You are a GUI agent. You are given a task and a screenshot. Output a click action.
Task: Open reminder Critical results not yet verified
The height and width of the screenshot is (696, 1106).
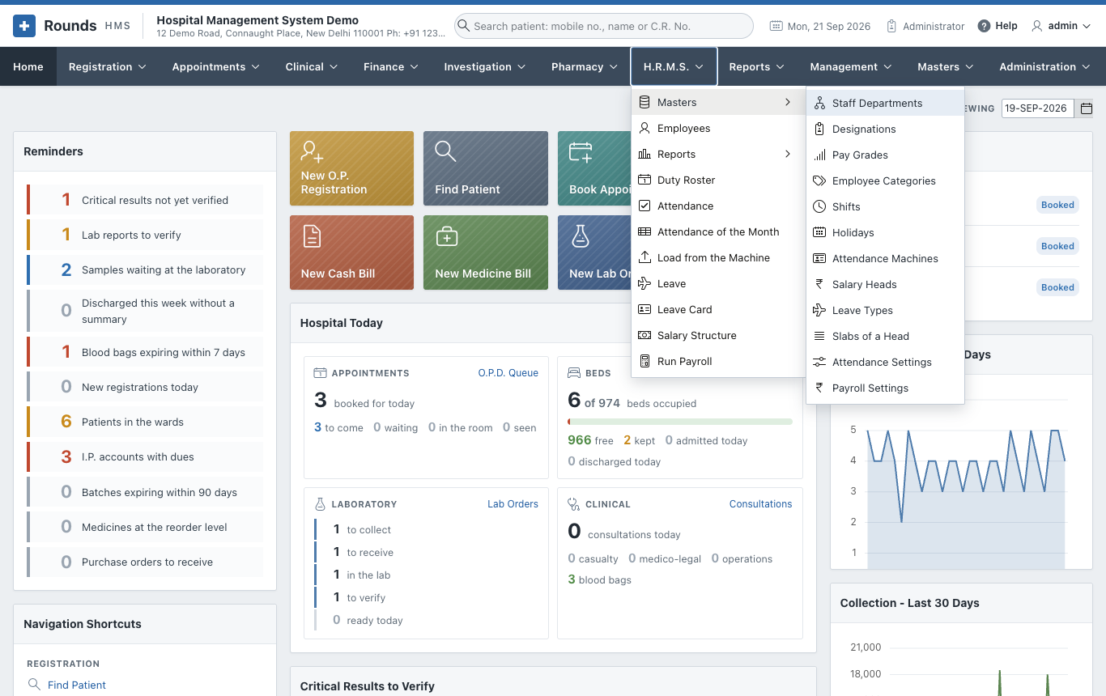click(x=145, y=200)
